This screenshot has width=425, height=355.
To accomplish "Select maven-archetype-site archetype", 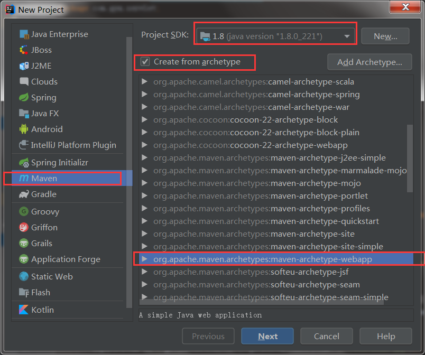I will tap(276, 233).
